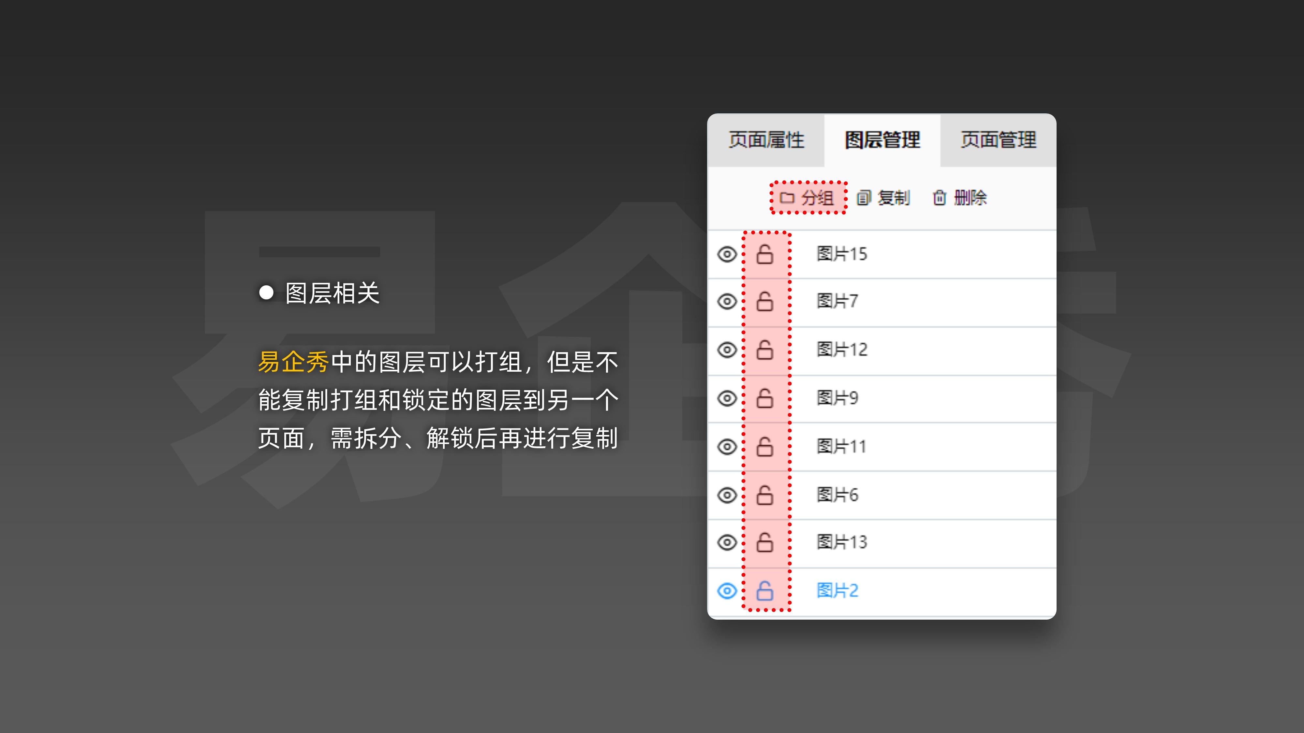Toggle the blue lock for 图片2
This screenshot has width=1304, height=733.
[x=764, y=590]
